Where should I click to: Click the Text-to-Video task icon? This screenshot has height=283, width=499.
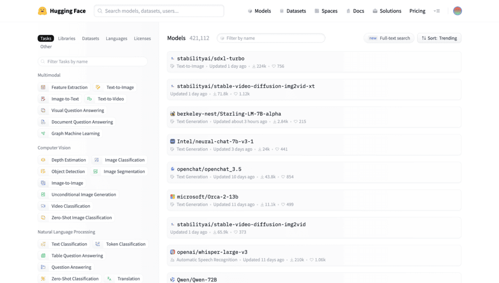(90, 99)
